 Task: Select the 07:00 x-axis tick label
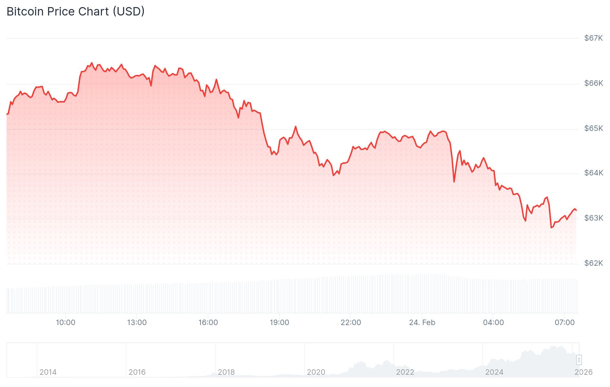[x=565, y=322]
